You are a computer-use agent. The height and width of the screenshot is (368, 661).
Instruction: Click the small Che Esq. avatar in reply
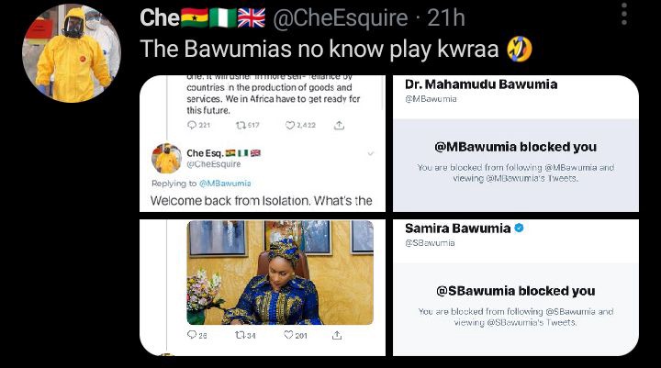coord(166,159)
